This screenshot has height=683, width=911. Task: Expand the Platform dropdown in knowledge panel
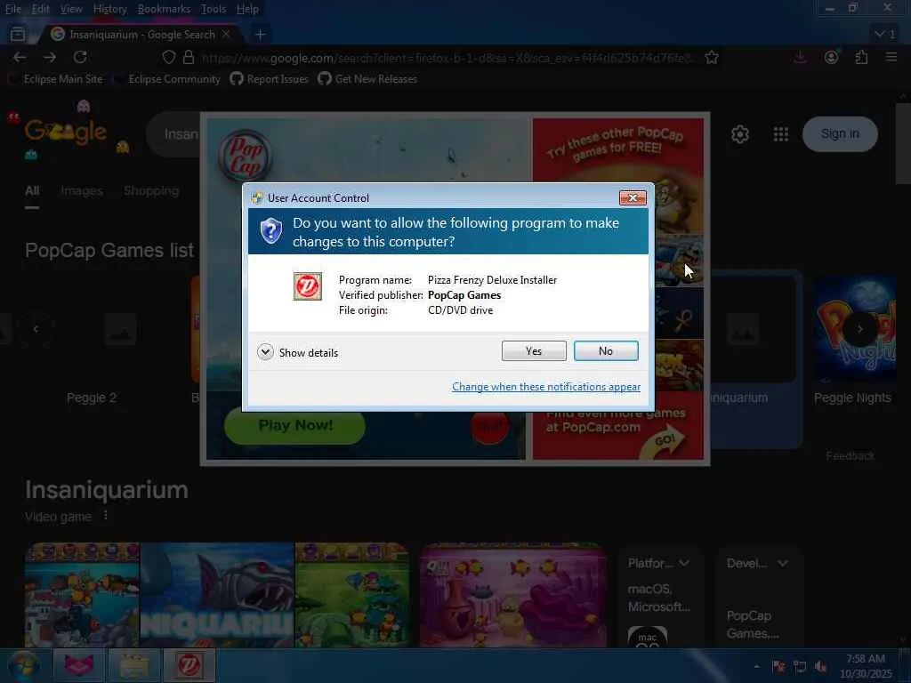point(658,563)
